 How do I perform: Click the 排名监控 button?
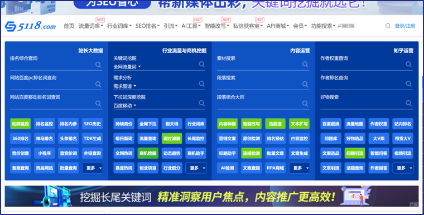tap(45, 124)
